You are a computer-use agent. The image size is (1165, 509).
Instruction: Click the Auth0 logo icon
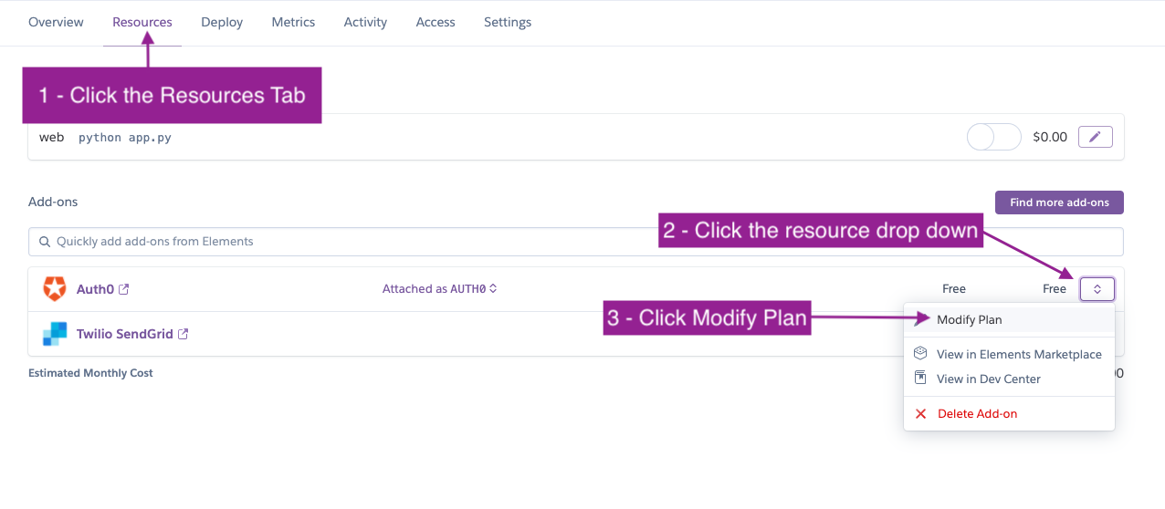coord(55,289)
